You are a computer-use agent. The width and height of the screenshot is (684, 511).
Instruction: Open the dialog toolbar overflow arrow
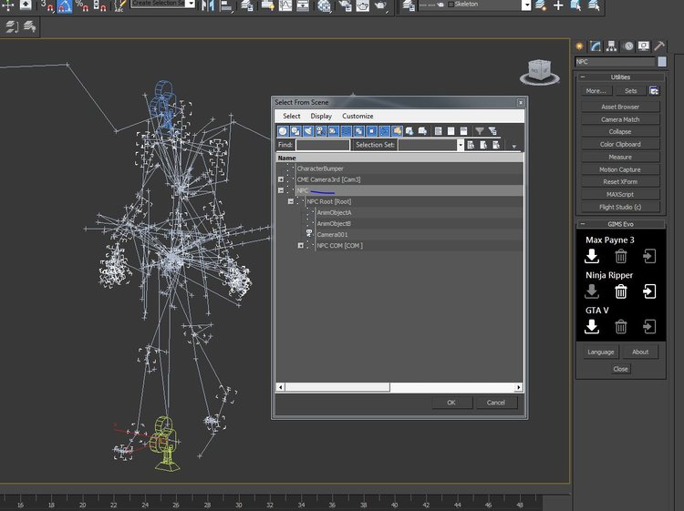coord(513,147)
